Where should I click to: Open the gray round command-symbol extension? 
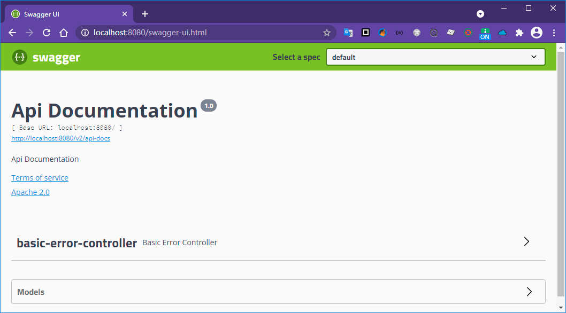point(417,33)
